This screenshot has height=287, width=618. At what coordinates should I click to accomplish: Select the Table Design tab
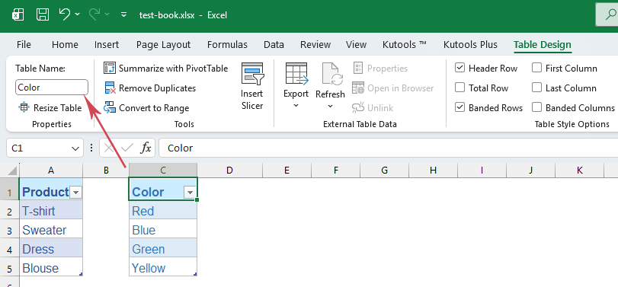[x=543, y=44]
